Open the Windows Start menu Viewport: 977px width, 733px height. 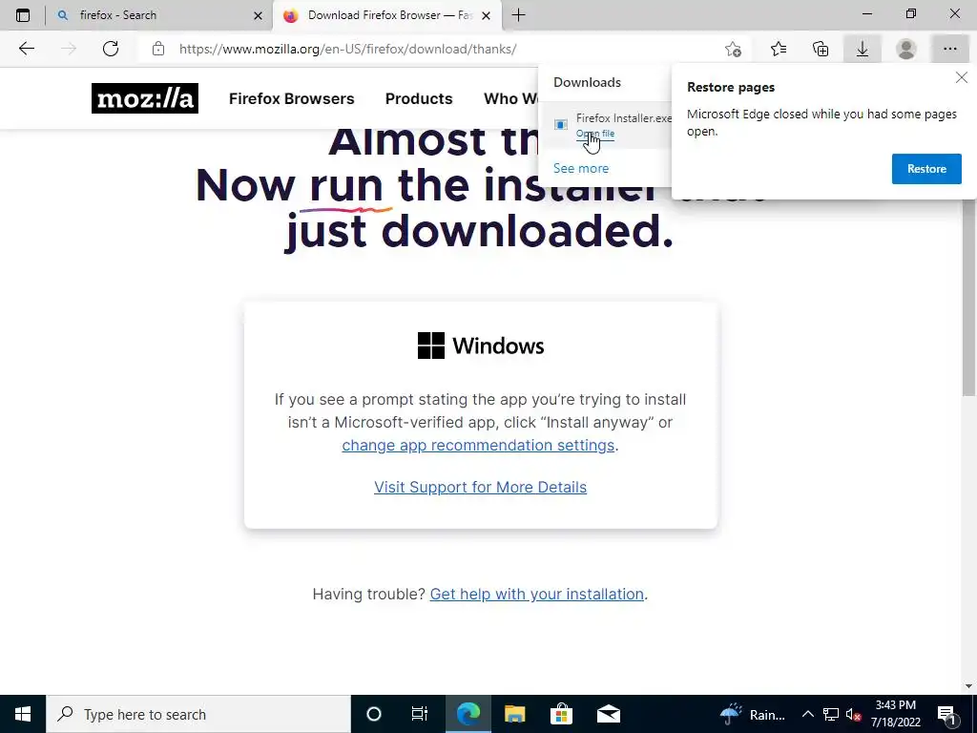pos(23,714)
